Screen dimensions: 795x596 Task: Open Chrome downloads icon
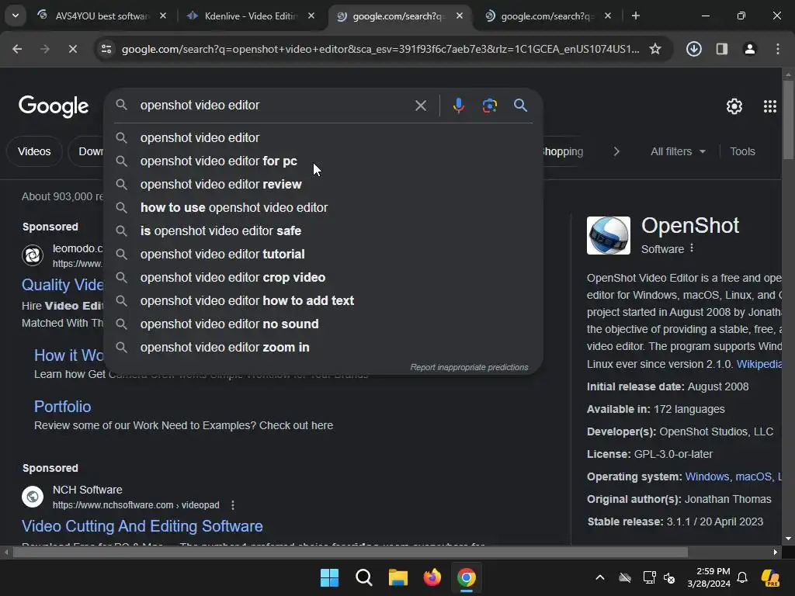coord(693,49)
